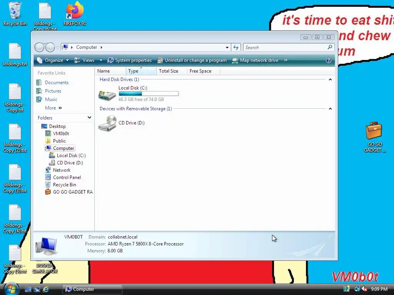The height and width of the screenshot is (295, 394).
Task: Click the Views button
Action: [x=84, y=60]
